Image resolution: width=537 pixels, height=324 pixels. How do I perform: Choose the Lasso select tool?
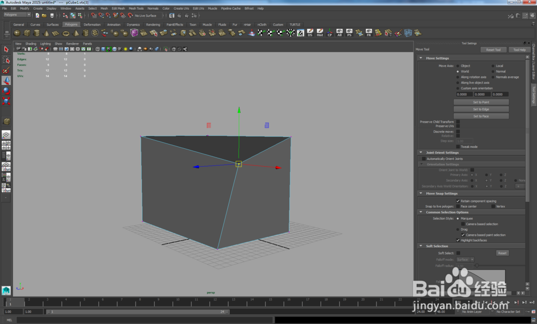click(x=6, y=60)
